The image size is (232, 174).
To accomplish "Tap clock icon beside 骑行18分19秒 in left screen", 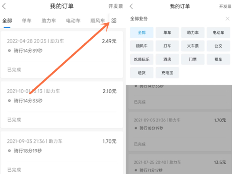I will coord(9,151).
